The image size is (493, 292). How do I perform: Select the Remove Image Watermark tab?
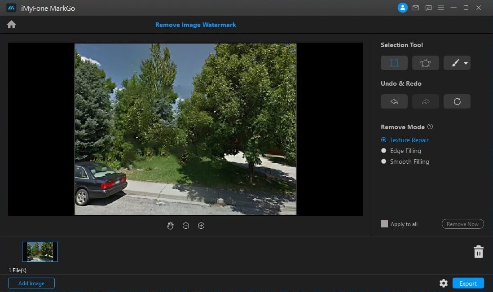pyautogui.click(x=196, y=25)
